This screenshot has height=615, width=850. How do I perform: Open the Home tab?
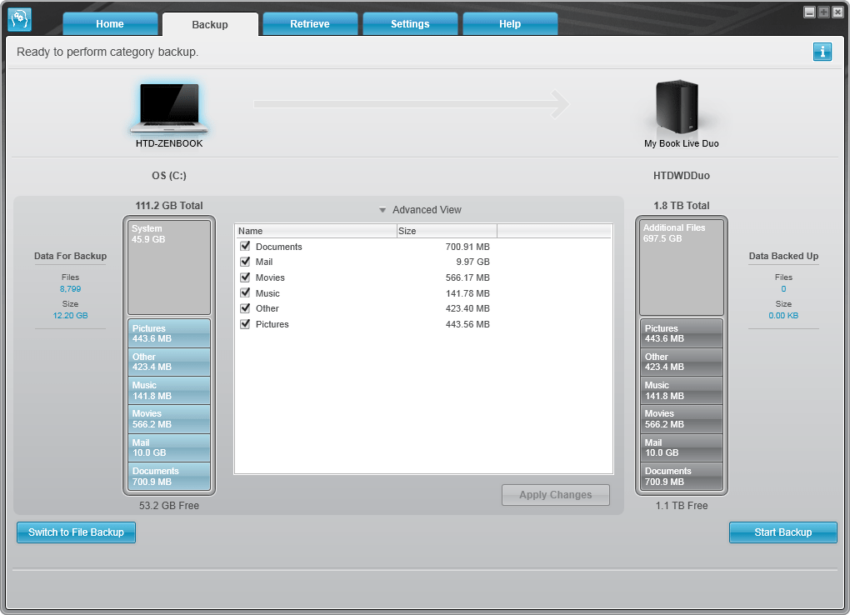[x=110, y=24]
